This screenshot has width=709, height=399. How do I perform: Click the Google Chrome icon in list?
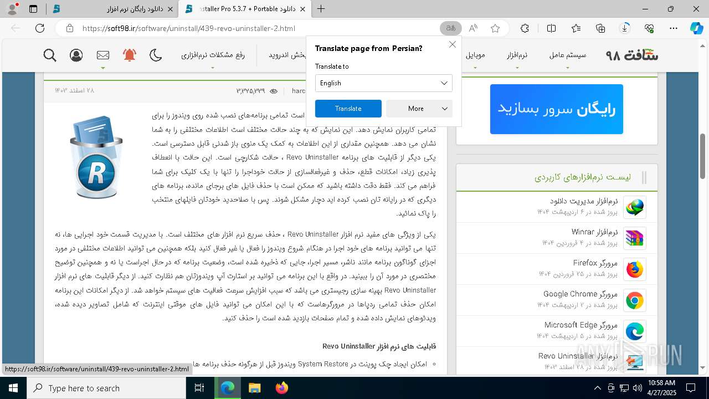point(635,300)
